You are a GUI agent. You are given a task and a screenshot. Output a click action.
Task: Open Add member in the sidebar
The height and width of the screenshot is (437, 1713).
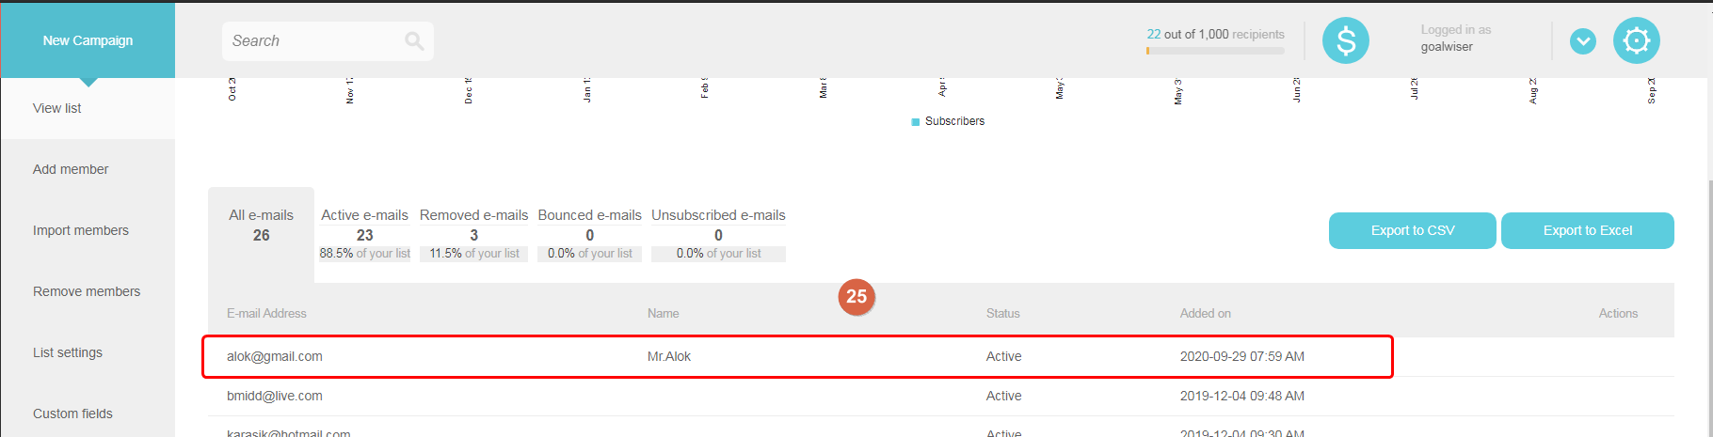[x=71, y=169]
